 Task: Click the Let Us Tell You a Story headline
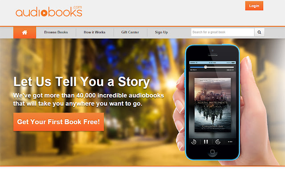click(82, 82)
